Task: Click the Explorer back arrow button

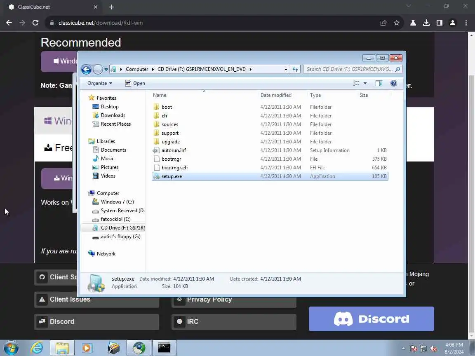Action: point(86,69)
